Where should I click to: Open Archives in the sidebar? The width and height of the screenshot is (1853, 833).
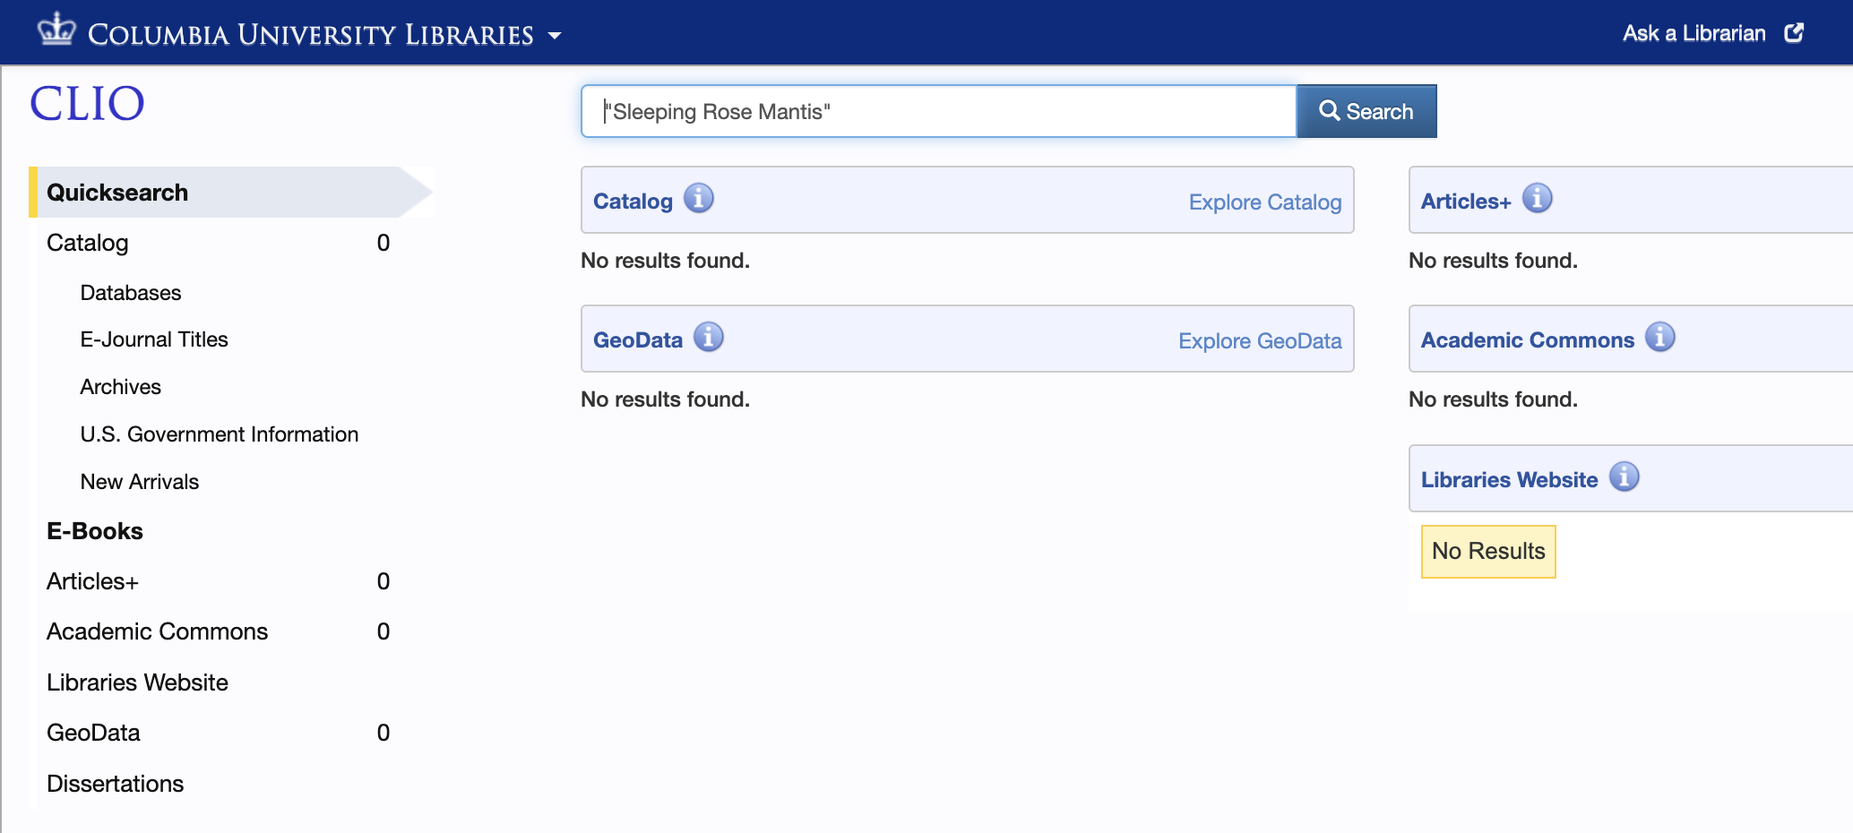pos(121,387)
